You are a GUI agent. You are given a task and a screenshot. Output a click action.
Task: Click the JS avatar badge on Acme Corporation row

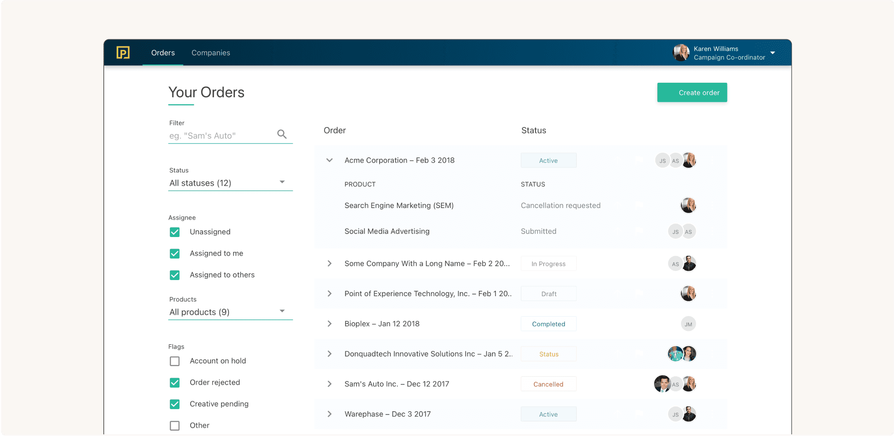[x=662, y=160]
